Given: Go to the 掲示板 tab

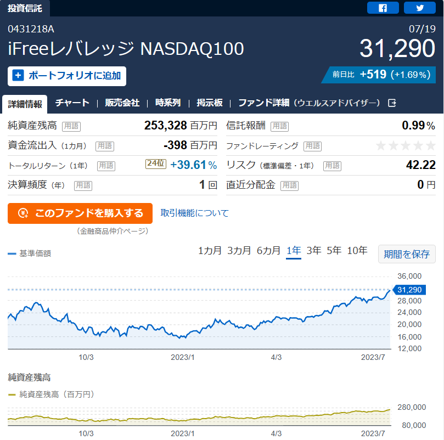Looking at the screenshot, I should [x=210, y=103].
